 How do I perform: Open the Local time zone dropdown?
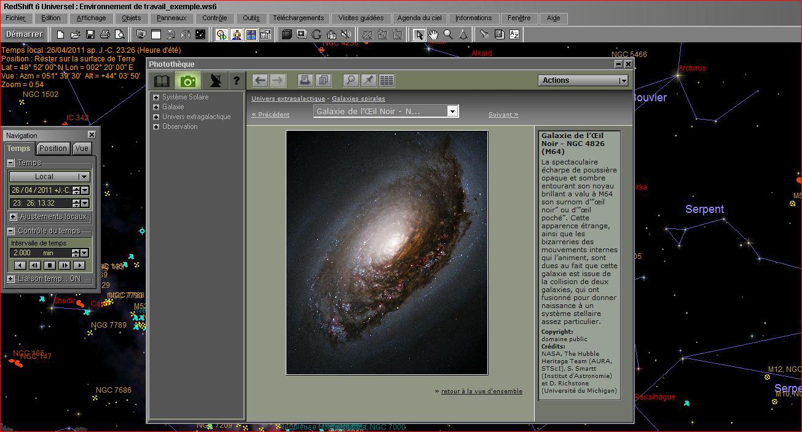49,177
